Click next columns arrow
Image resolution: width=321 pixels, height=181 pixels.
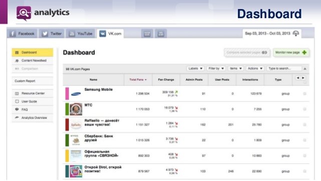coord(303,78)
